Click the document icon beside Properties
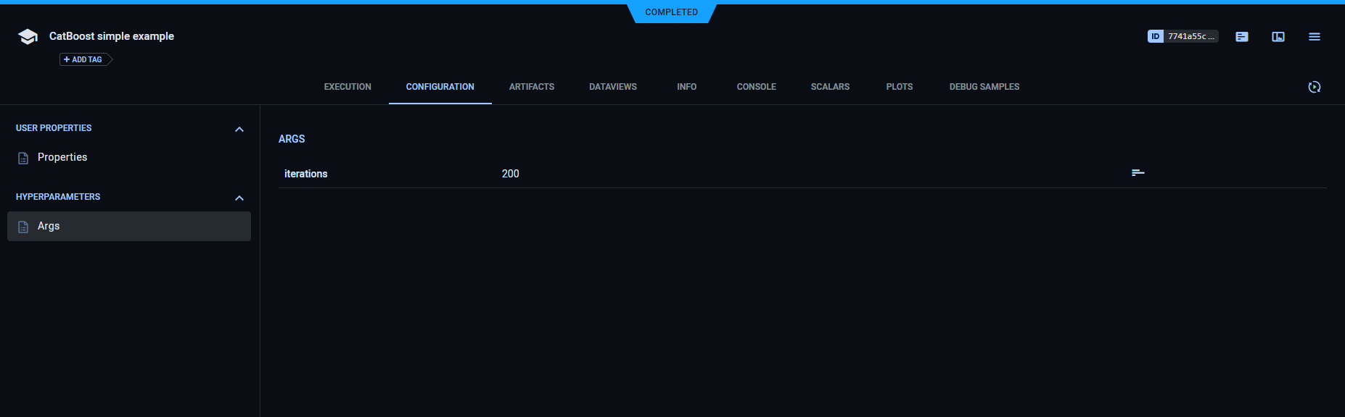1345x417 pixels. tap(23, 158)
